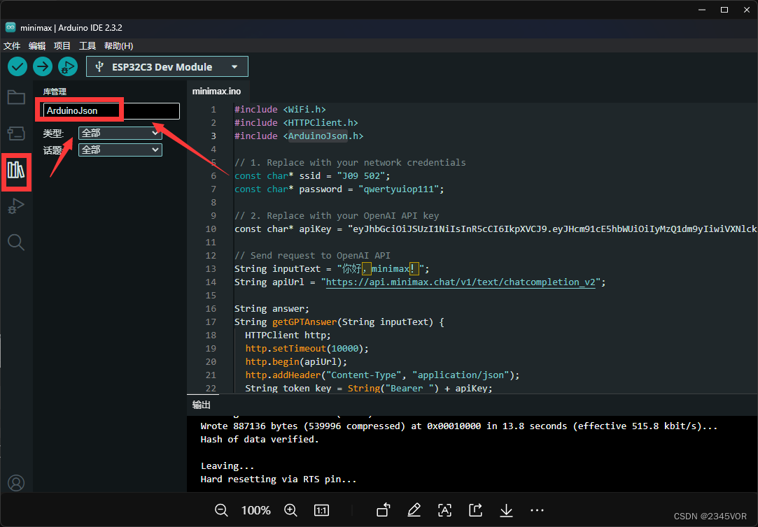Open the Sketchbook folder sidebar icon
This screenshot has width=758, height=527.
[x=16, y=97]
